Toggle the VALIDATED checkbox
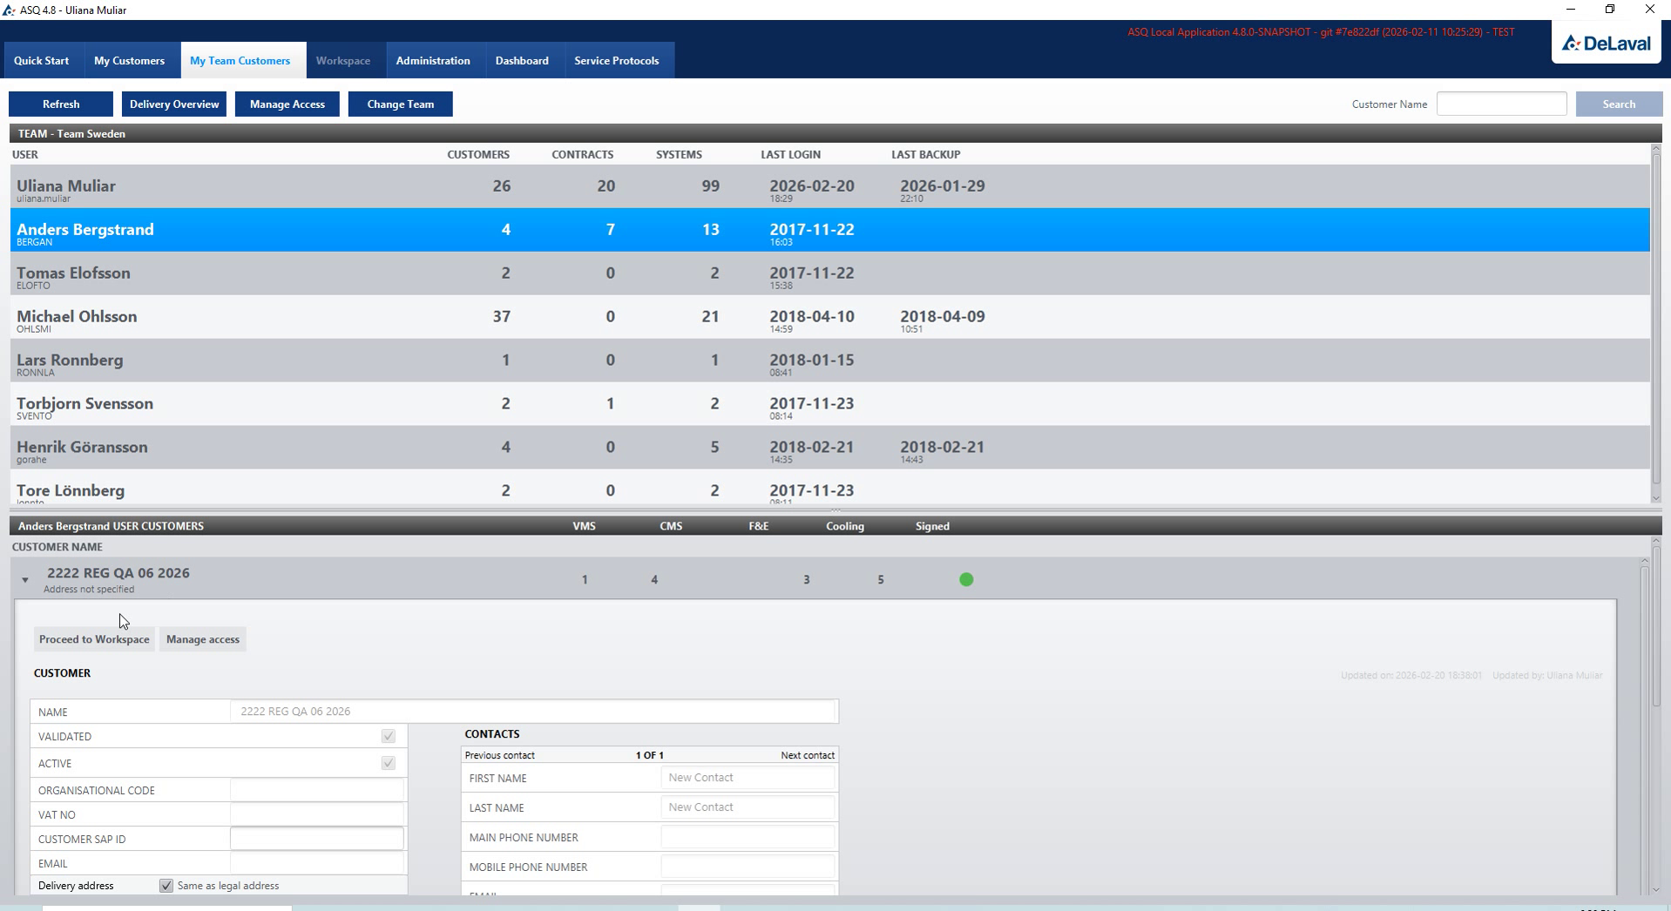The image size is (1671, 911). coord(389,736)
